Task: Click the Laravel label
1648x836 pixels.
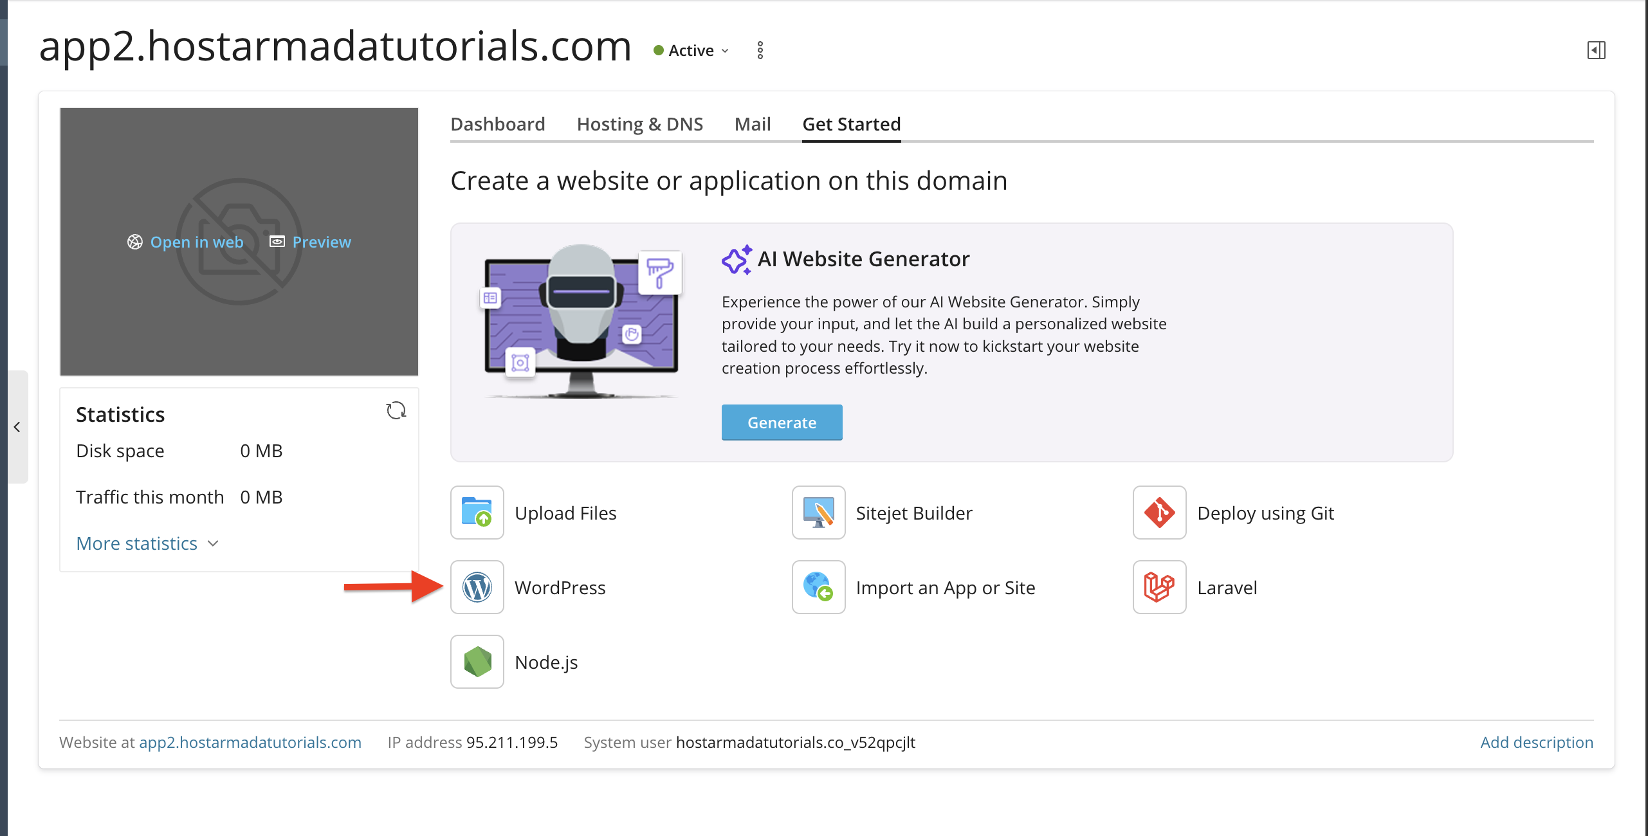Action: 1227,587
